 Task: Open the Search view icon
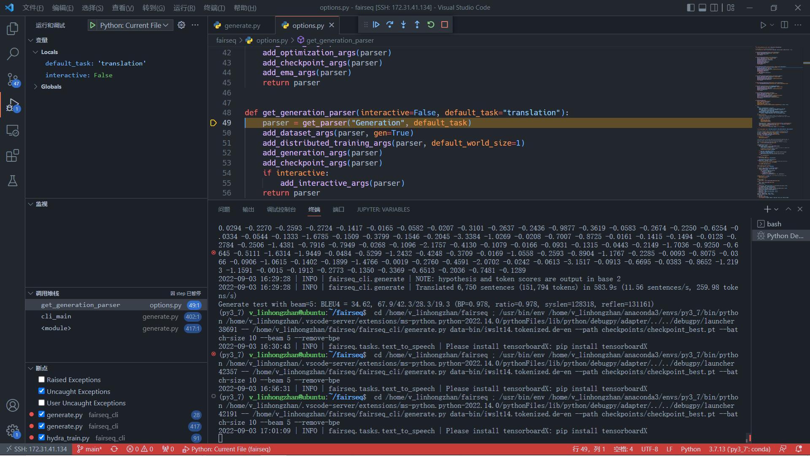click(x=13, y=54)
